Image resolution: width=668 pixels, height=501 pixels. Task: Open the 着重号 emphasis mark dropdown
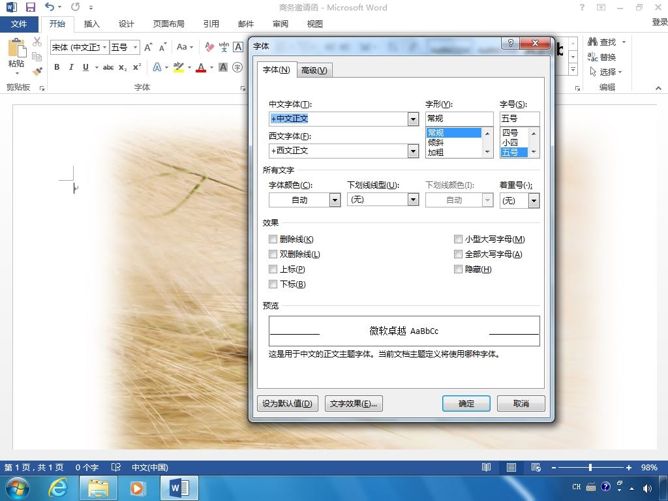(x=534, y=201)
